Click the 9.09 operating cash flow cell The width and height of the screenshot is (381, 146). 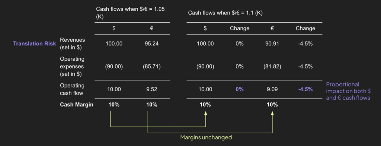pyautogui.click(x=272, y=89)
